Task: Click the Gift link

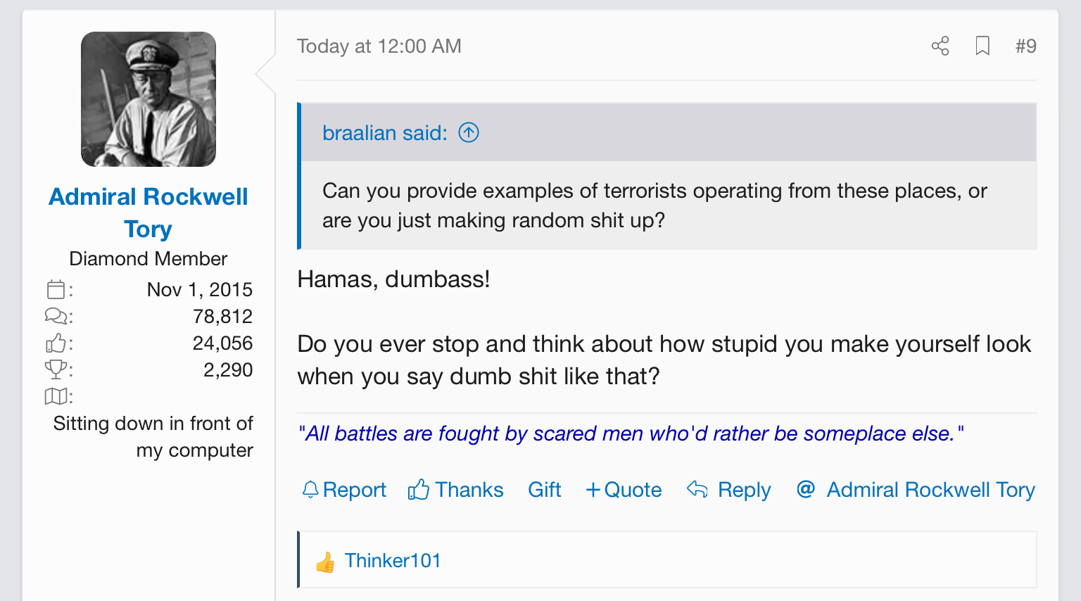Action: click(545, 490)
